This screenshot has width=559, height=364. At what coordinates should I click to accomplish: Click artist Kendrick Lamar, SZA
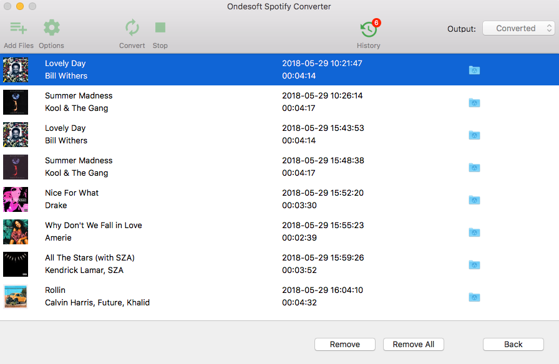coord(84,271)
